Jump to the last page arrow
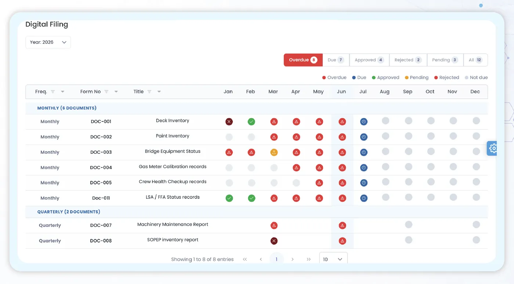The height and width of the screenshot is (284, 514). (x=309, y=259)
